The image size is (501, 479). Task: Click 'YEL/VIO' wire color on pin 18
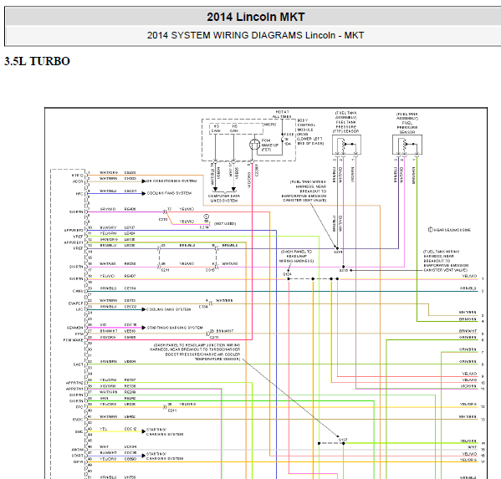pos(107,276)
